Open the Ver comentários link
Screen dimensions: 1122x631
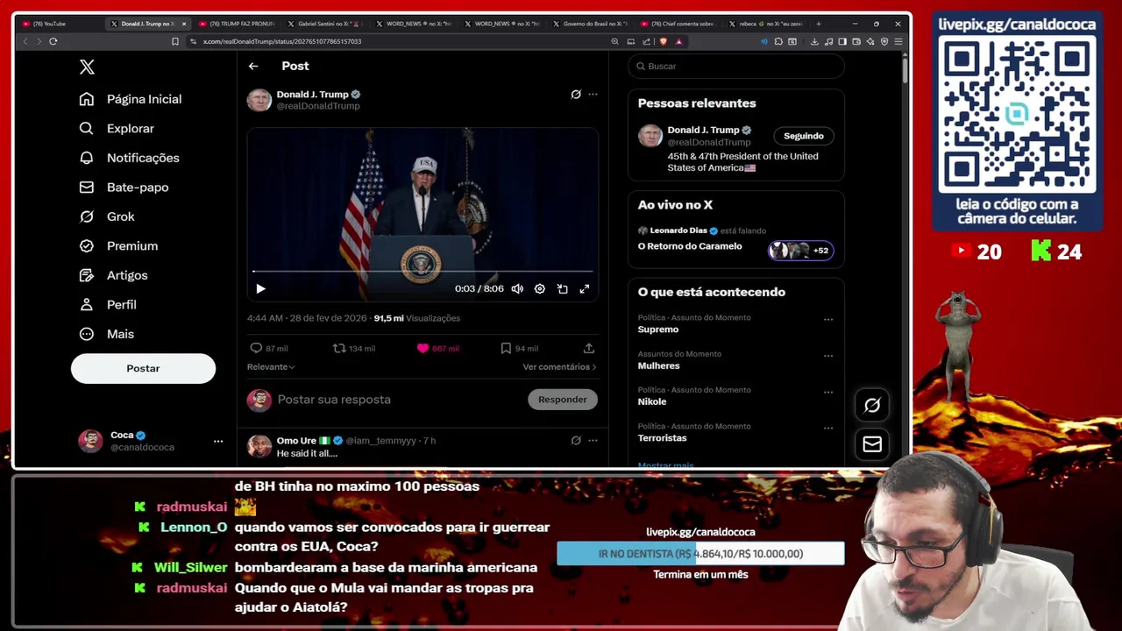559,366
